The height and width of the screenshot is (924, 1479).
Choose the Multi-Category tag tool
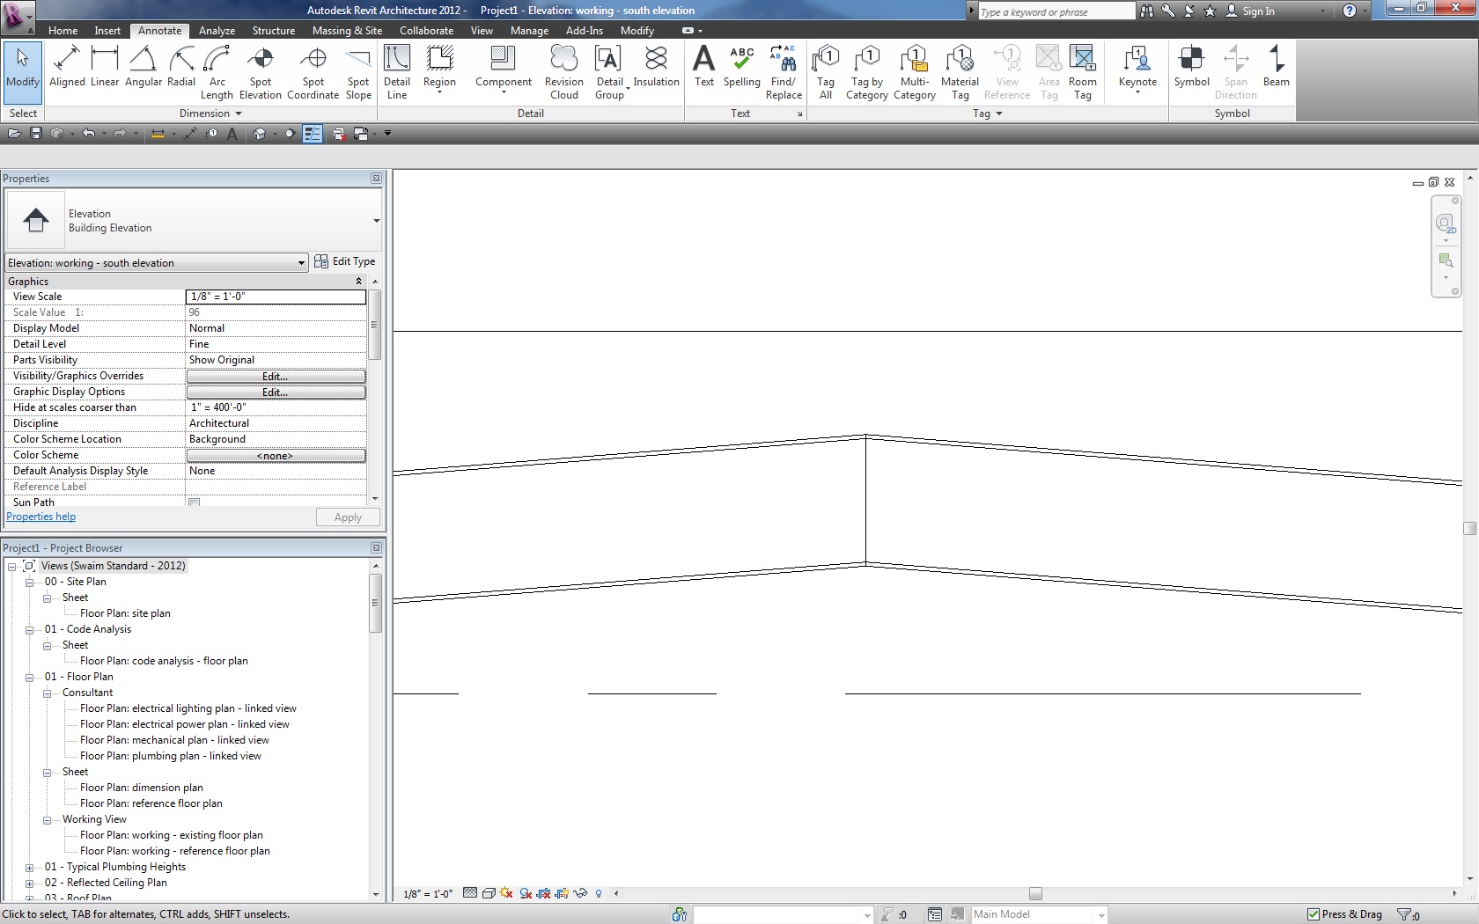tap(915, 73)
